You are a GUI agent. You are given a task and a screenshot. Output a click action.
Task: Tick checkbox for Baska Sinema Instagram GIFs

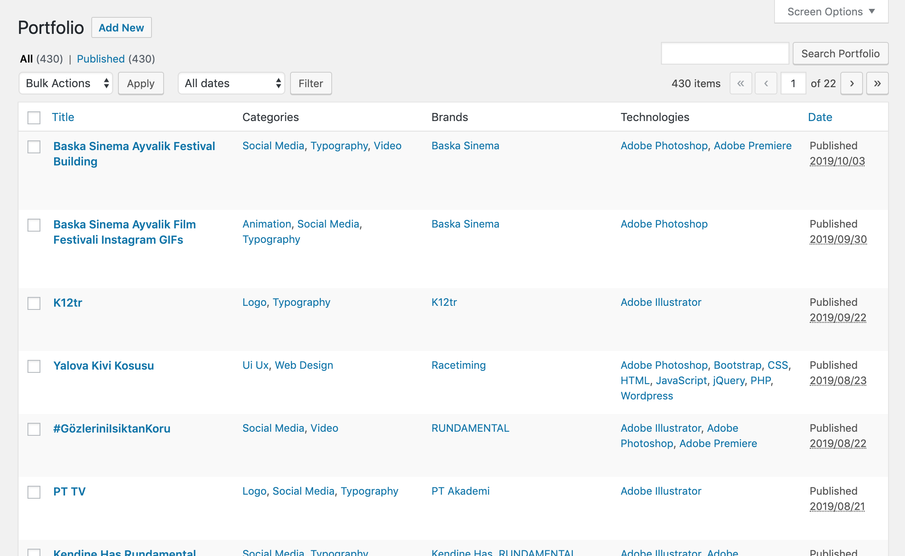pos(34,225)
